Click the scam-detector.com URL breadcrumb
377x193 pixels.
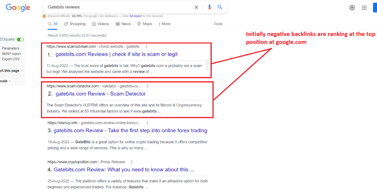coord(94,86)
